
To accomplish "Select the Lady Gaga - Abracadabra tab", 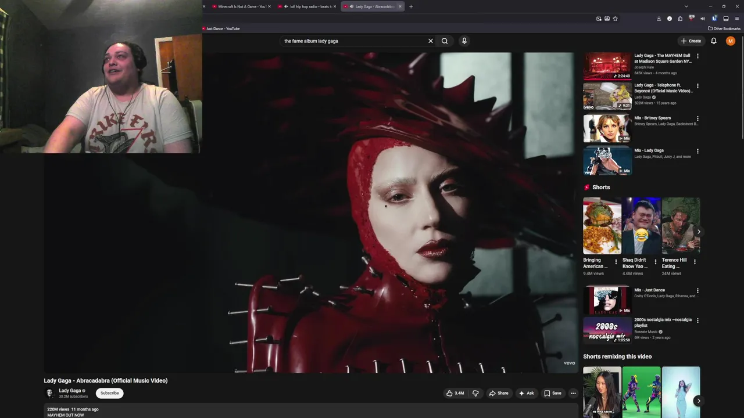I will [371, 6].
